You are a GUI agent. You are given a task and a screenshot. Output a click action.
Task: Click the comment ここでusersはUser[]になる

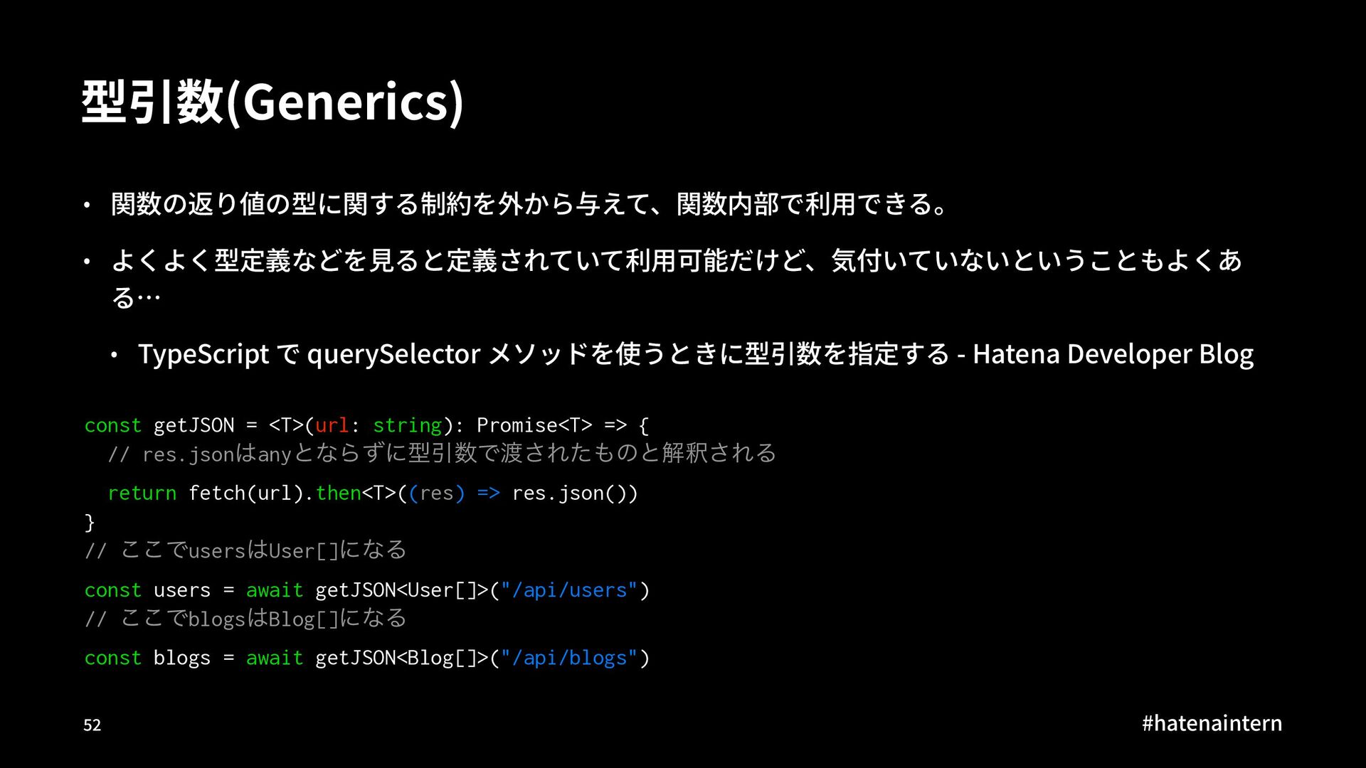click(x=245, y=550)
